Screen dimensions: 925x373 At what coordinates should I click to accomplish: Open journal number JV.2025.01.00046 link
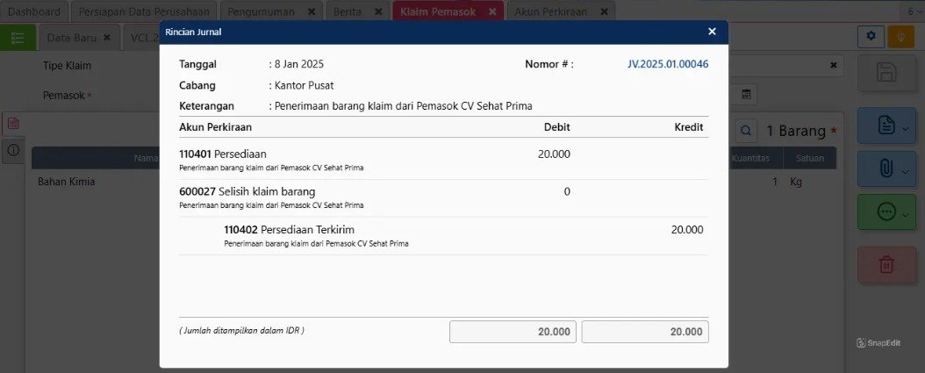pos(668,64)
